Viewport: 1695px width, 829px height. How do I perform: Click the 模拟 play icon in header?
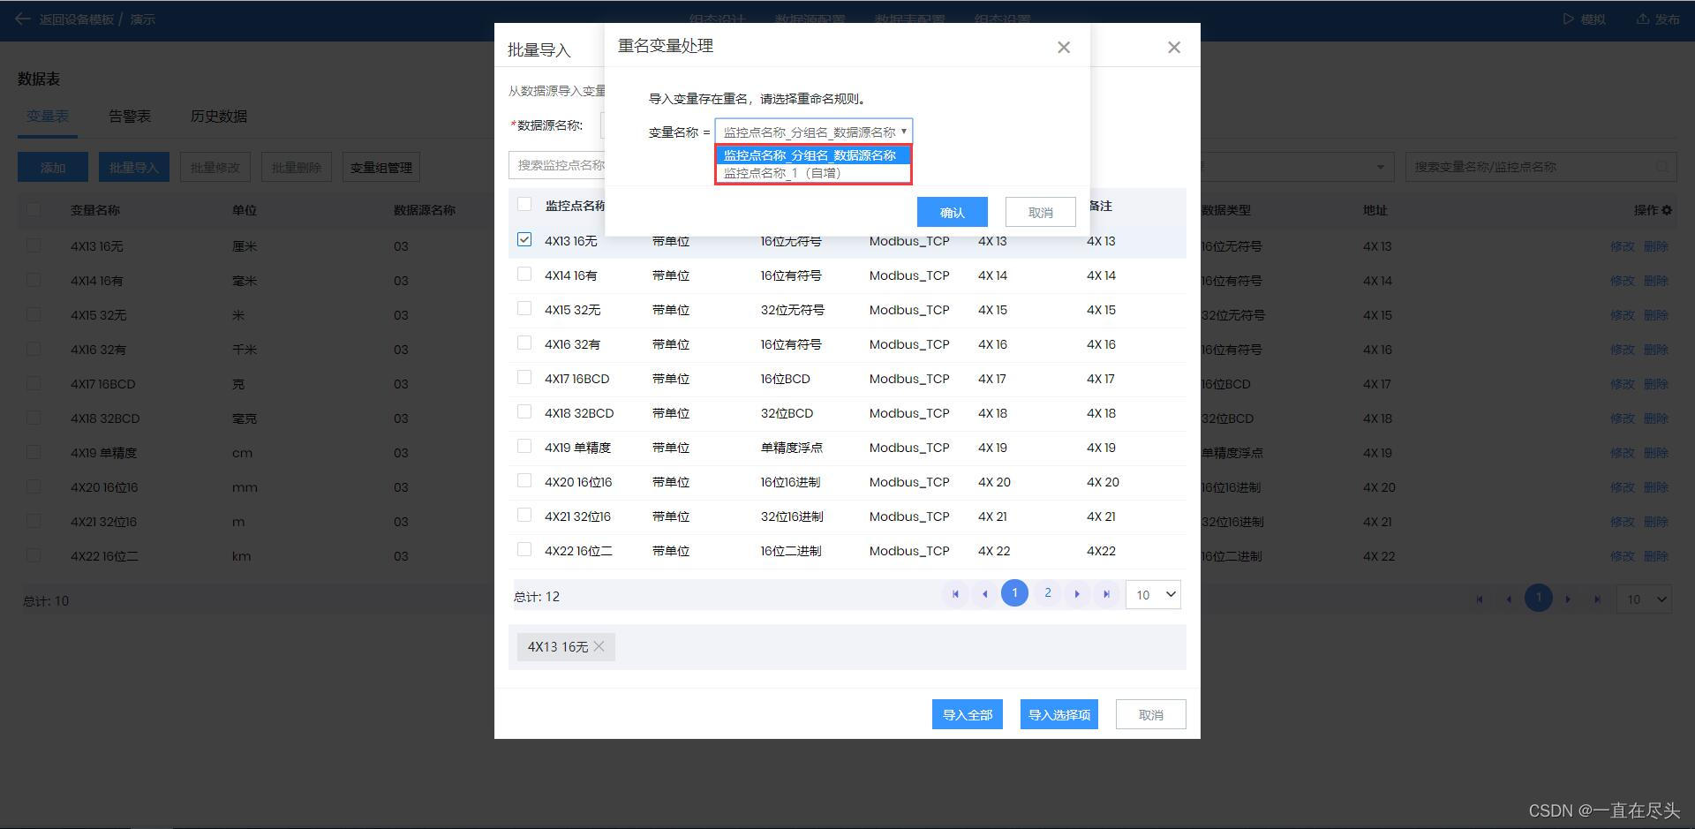[1568, 19]
